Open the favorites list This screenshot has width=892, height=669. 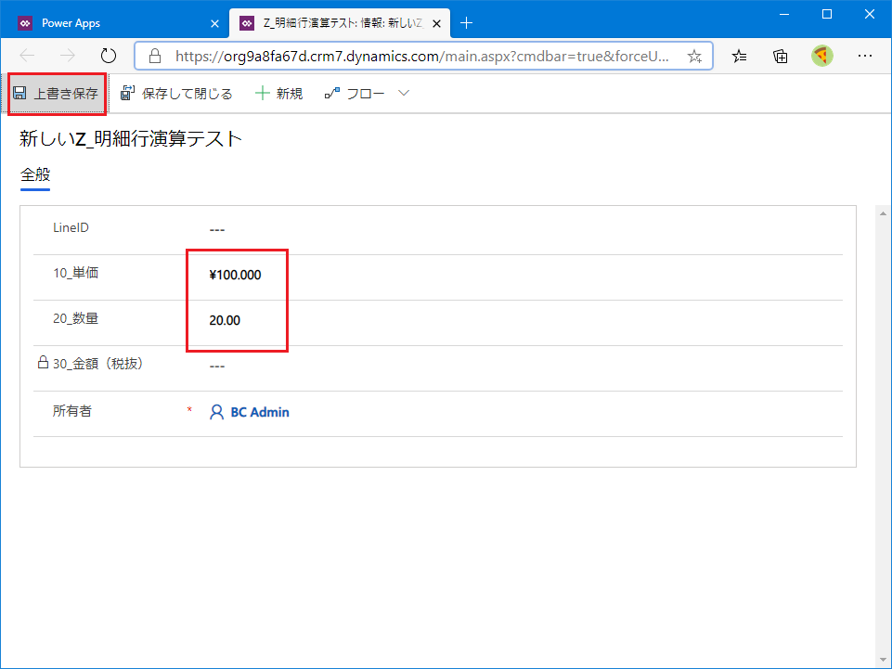739,56
